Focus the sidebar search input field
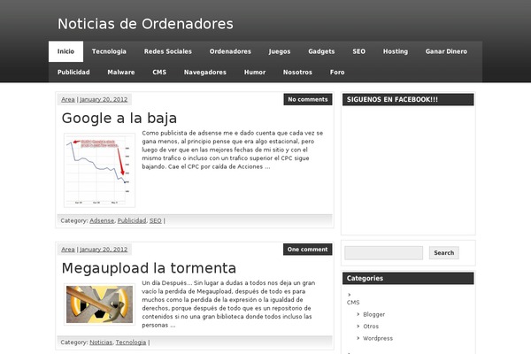 tap(384, 253)
